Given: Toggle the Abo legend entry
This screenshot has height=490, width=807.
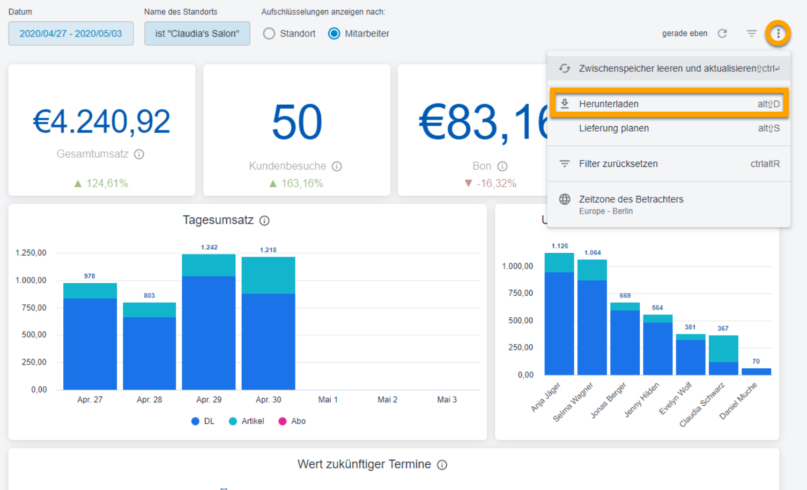Looking at the screenshot, I should point(292,421).
